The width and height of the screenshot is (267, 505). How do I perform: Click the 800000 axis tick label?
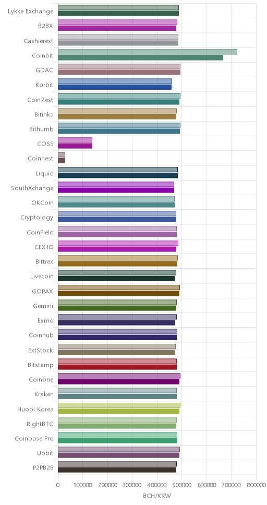click(257, 485)
